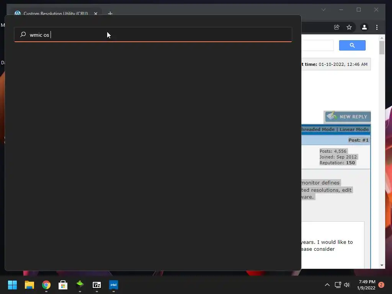
Task: Click the share page icon in Chrome
Action: pos(337,27)
